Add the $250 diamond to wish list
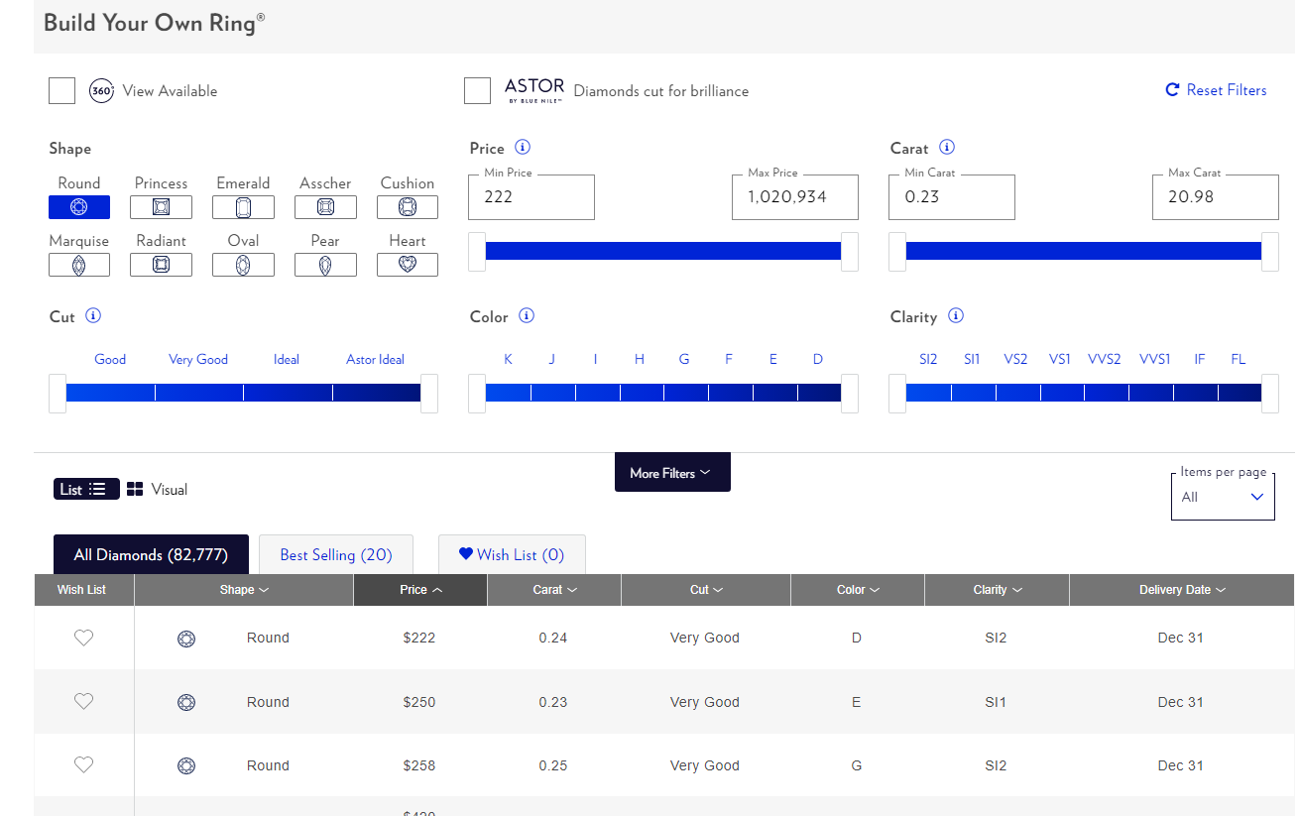Screen dimensions: 1300x816 (84, 701)
